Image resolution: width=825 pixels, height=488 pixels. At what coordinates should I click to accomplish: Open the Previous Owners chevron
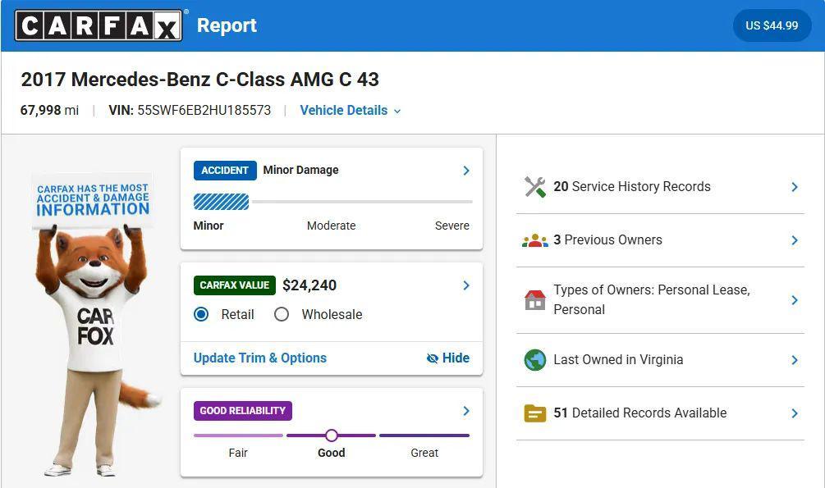coord(795,240)
